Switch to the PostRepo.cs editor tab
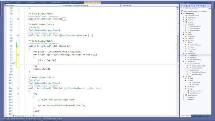215x121 pixels. (8, 3)
